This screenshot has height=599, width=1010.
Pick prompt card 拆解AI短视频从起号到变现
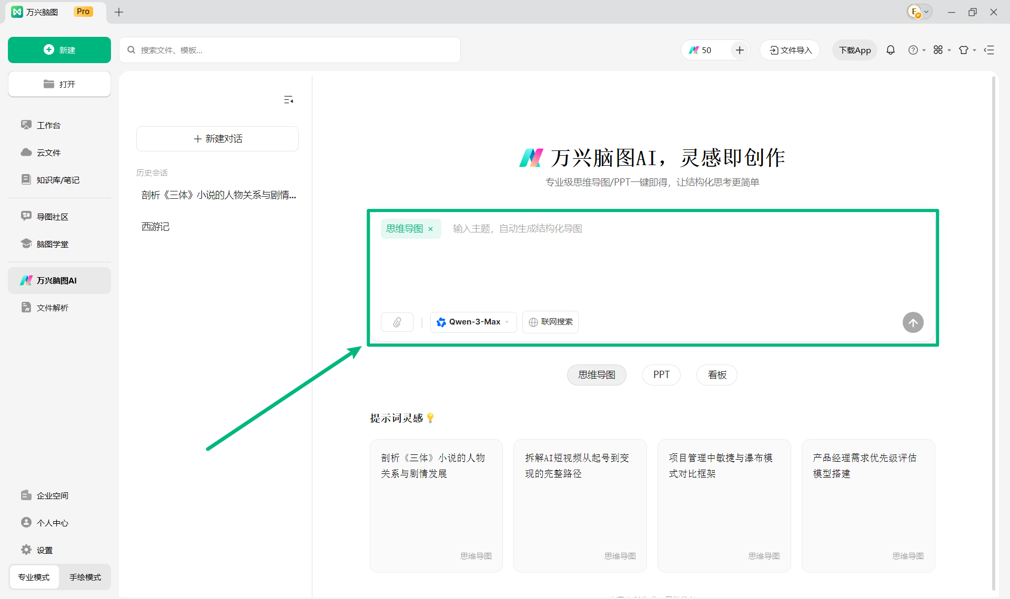pos(580,506)
